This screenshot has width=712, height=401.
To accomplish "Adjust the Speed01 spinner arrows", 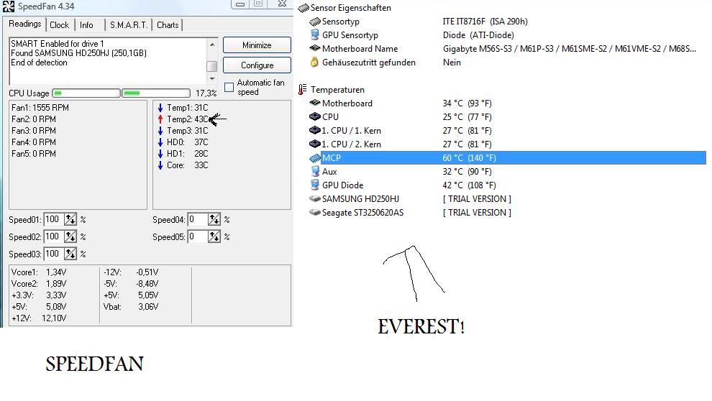I will pyautogui.click(x=70, y=220).
